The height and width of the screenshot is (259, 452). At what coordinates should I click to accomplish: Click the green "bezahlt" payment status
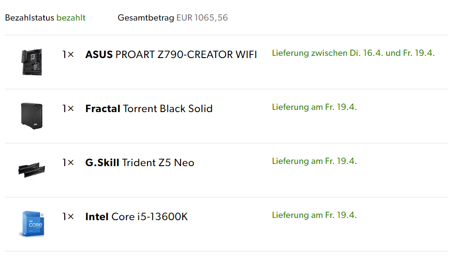71,18
